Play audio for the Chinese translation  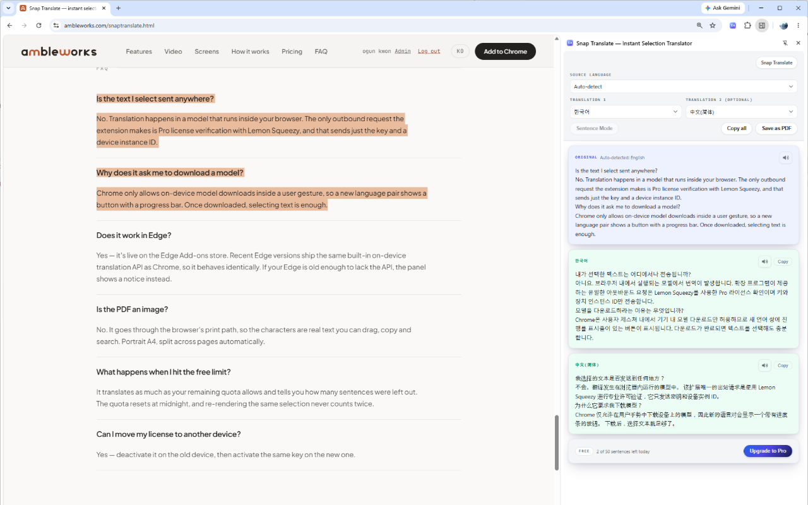764,365
